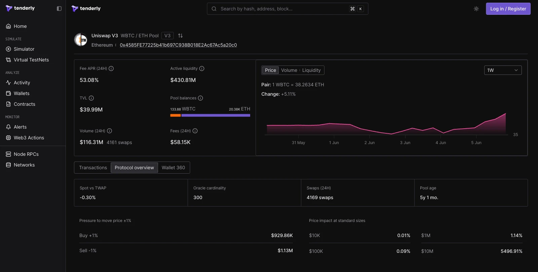The height and width of the screenshot is (272, 538).
Task: Click the Home house icon
Action: 8,26
